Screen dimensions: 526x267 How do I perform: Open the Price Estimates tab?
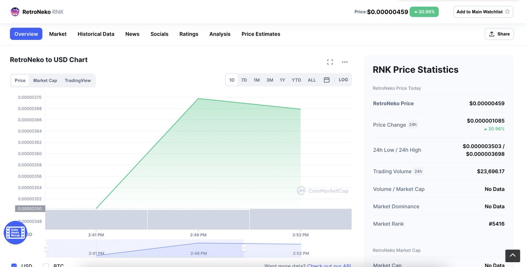pyautogui.click(x=261, y=34)
